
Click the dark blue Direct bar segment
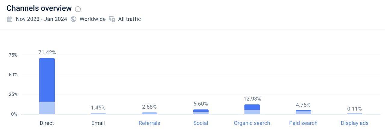(47, 80)
